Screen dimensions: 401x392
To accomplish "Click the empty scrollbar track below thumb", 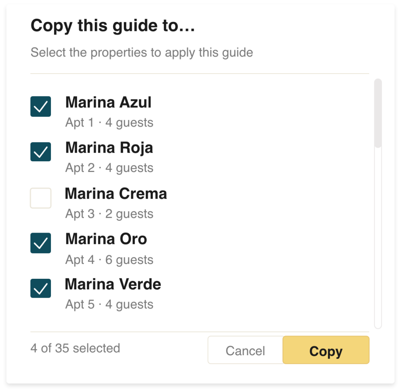I will tap(378, 238).
